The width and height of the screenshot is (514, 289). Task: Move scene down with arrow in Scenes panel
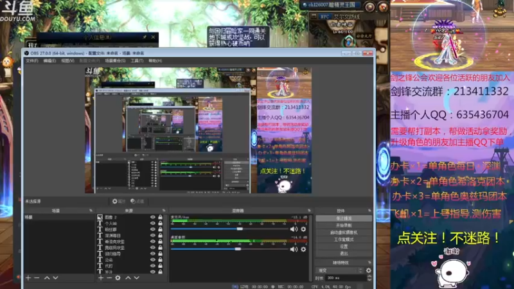55,278
